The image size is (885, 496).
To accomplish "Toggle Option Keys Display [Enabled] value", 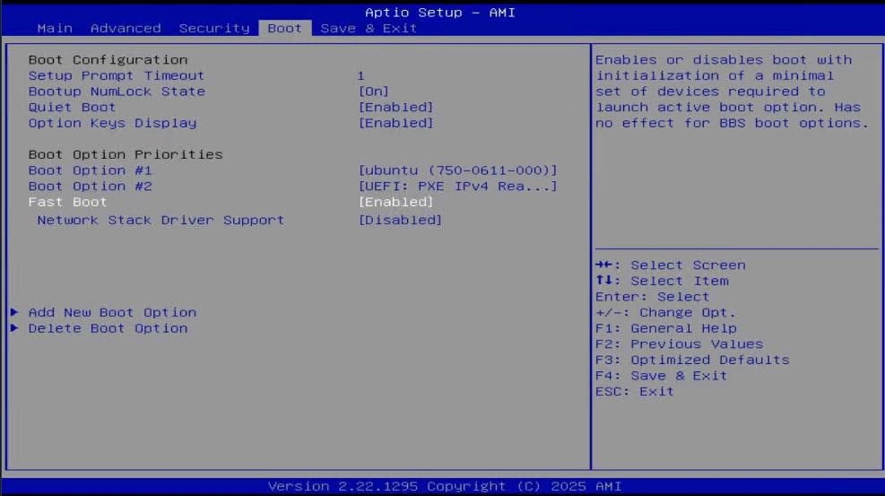I will click(x=395, y=123).
